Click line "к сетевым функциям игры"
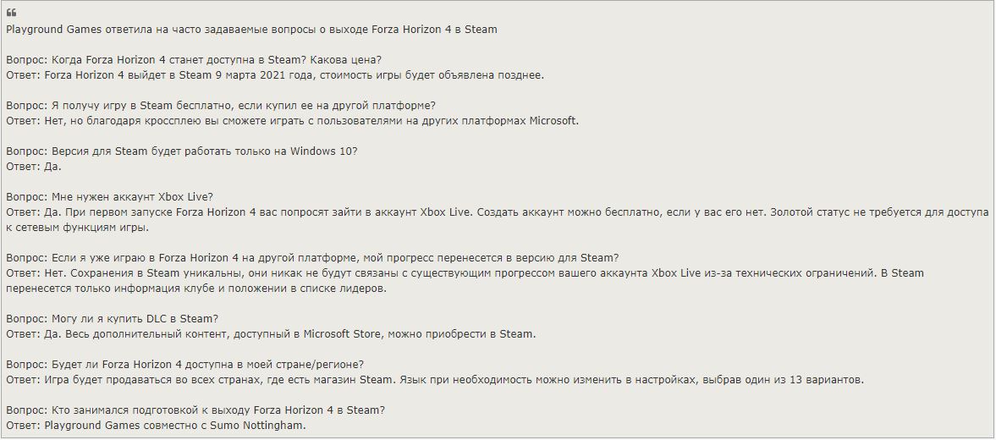The width and height of the screenshot is (996, 440). [77, 228]
